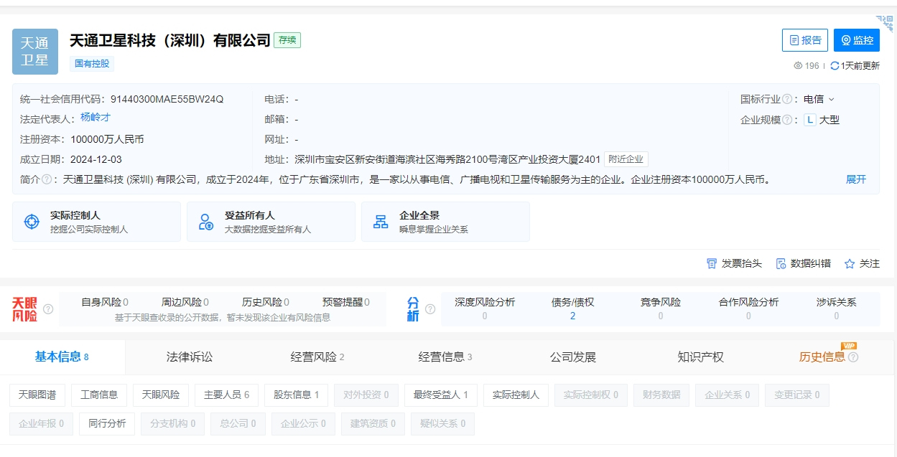Select the 公司发展 tab

[573, 357]
